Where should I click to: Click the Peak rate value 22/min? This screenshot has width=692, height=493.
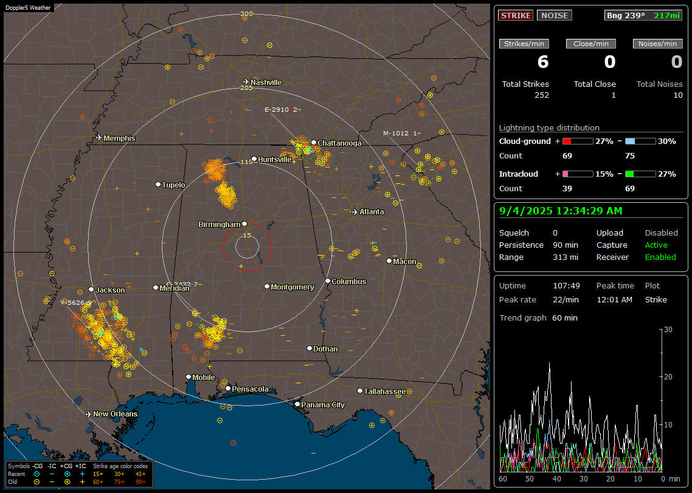pyautogui.click(x=567, y=299)
